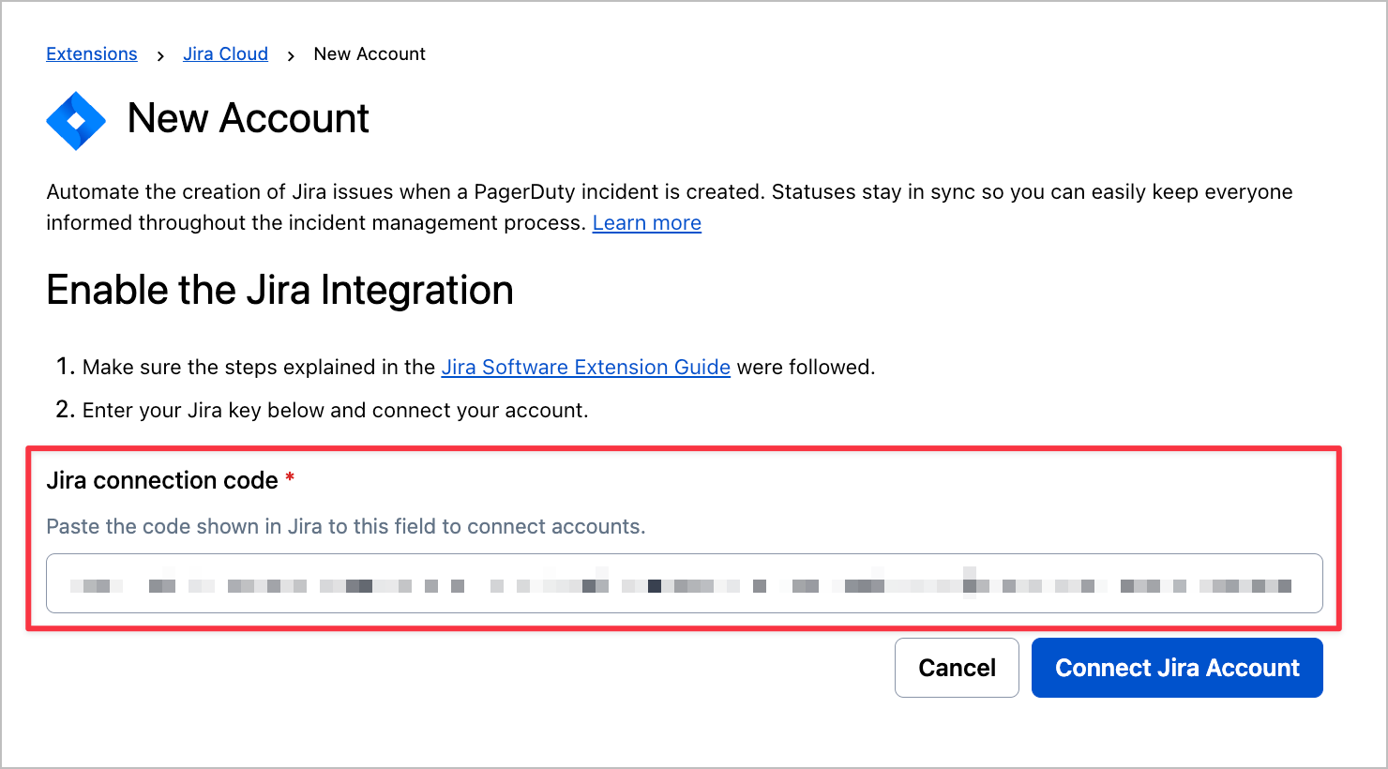Click the Enable the Jira Integration heading
This screenshot has width=1388, height=769.
pos(279,291)
